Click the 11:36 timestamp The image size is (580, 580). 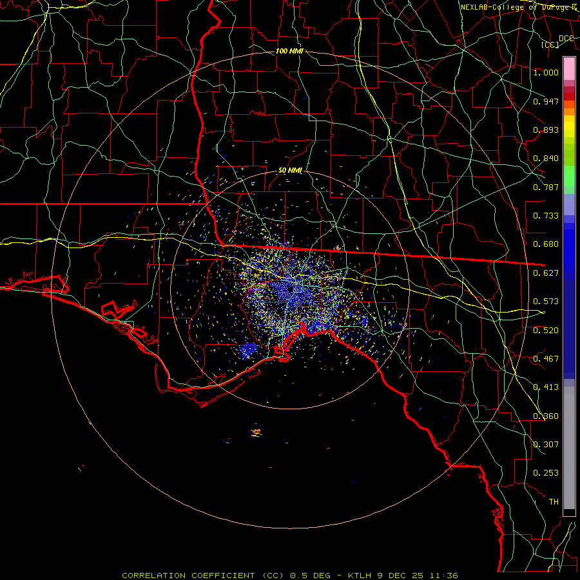443,575
